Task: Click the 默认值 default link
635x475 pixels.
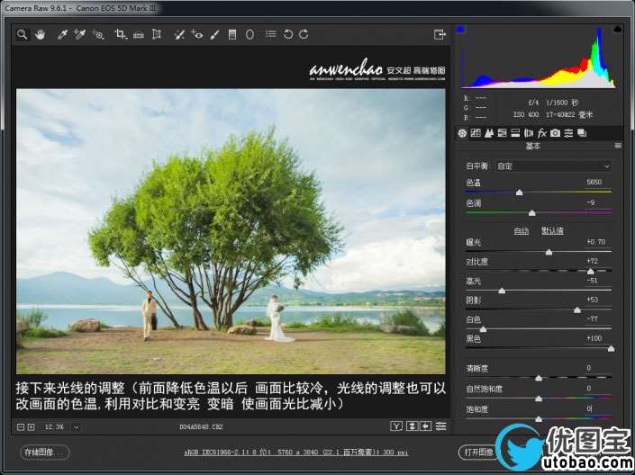Action: coord(552,231)
